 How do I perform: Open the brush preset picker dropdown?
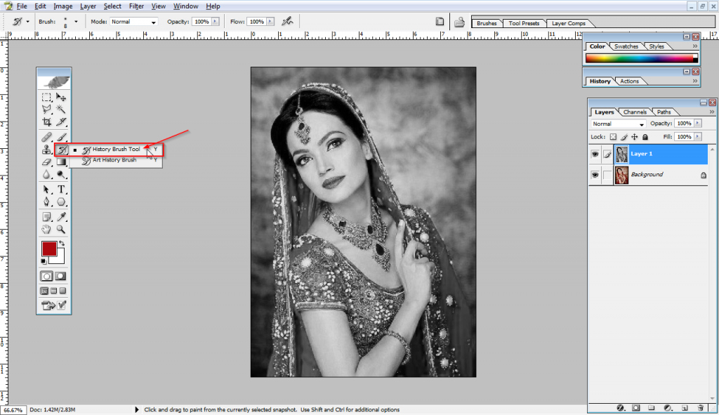76,22
